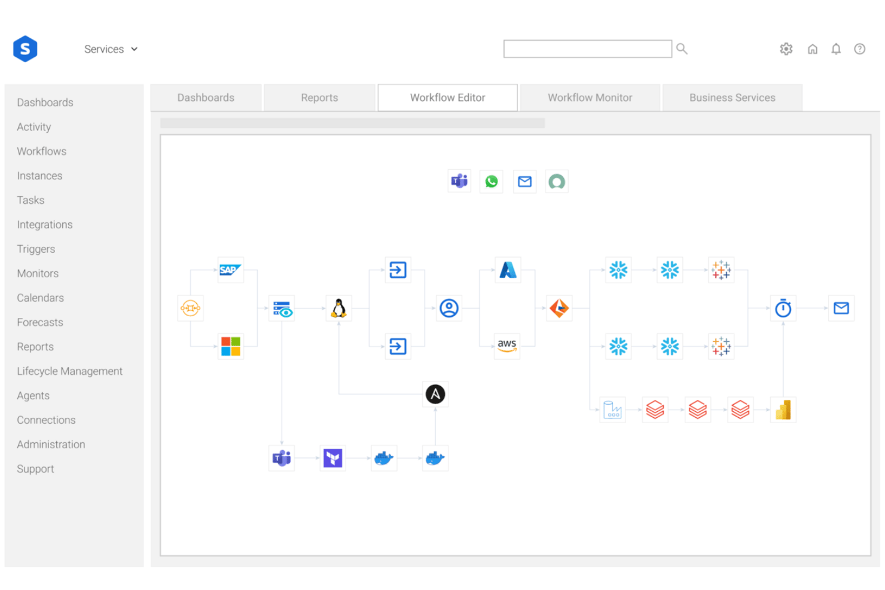Select the Linux penguin node
Image resolution: width=885 pixels, height=590 pixels.
(339, 308)
